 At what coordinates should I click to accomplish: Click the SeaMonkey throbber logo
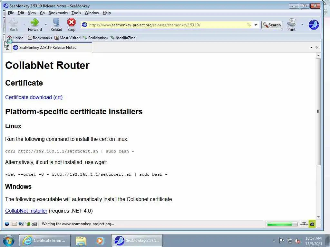click(x=314, y=24)
